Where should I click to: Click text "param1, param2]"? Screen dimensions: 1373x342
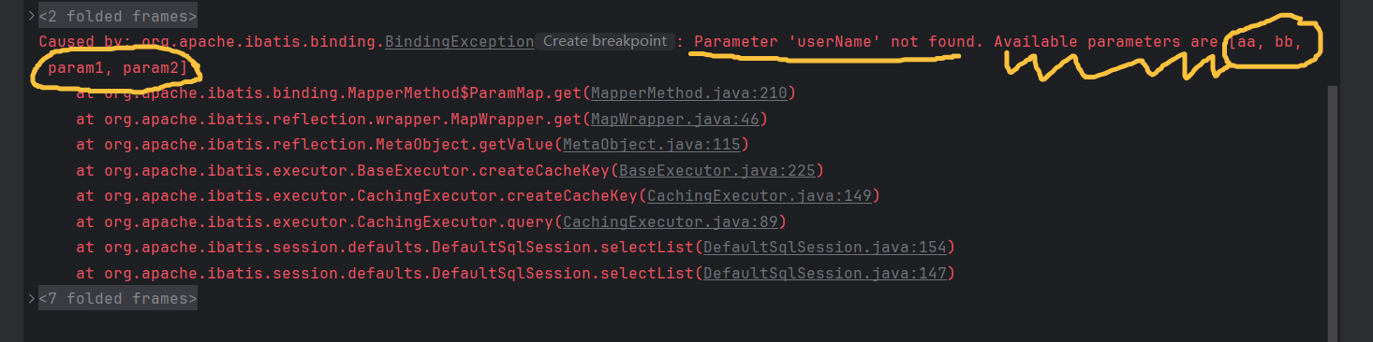(x=117, y=68)
